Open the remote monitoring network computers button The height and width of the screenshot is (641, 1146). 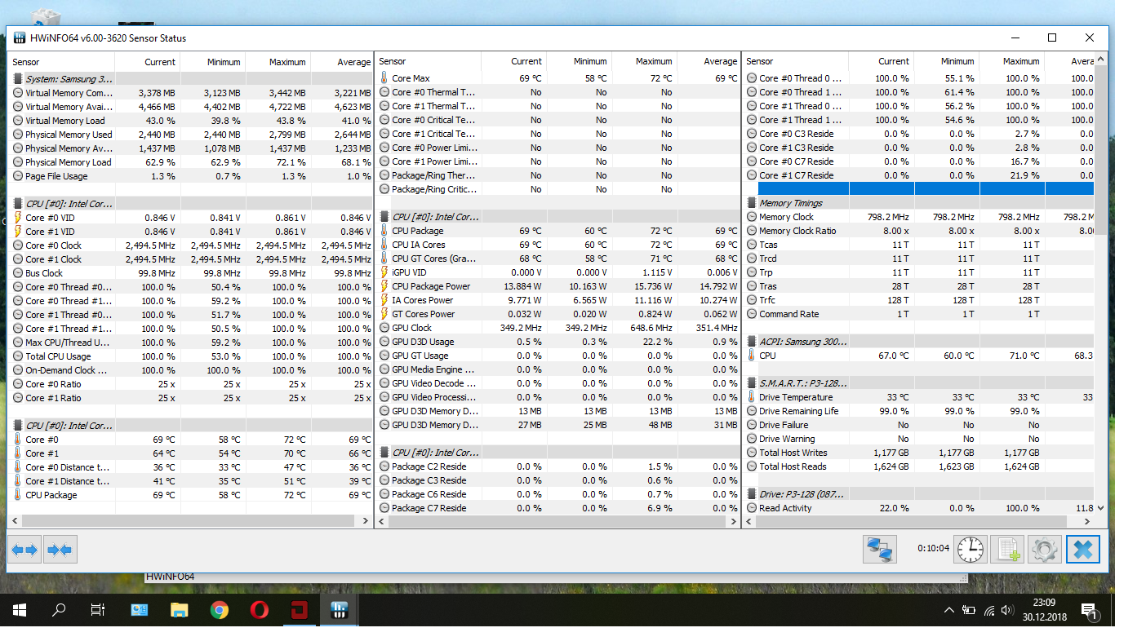[x=880, y=550]
